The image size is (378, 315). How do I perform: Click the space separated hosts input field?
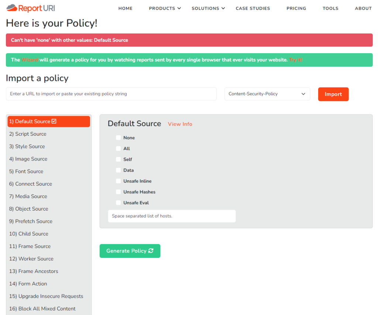click(x=172, y=216)
